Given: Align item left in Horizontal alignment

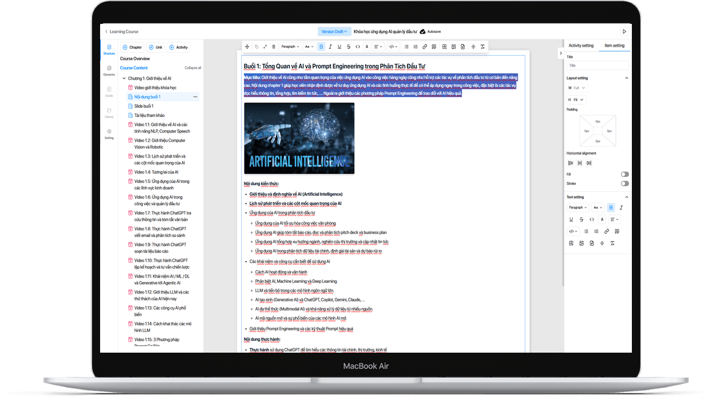Looking at the screenshot, I should (571, 163).
